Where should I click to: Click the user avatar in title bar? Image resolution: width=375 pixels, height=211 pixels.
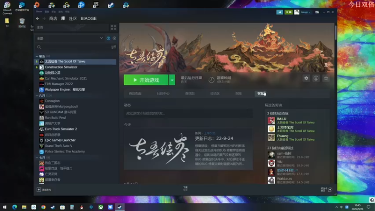[297, 12]
